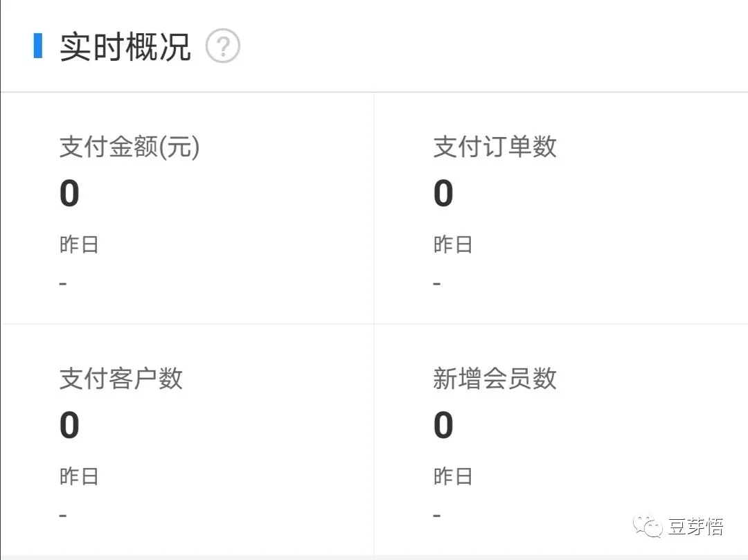Click the 支付订单数 metric card
The image size is (748, 560).
pos(561,208)
